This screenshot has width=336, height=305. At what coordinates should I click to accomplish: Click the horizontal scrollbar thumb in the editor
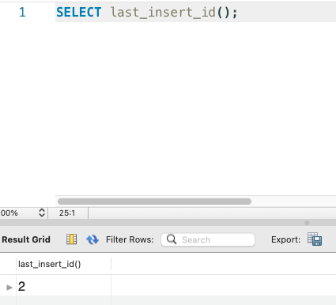tap(154, 201)
